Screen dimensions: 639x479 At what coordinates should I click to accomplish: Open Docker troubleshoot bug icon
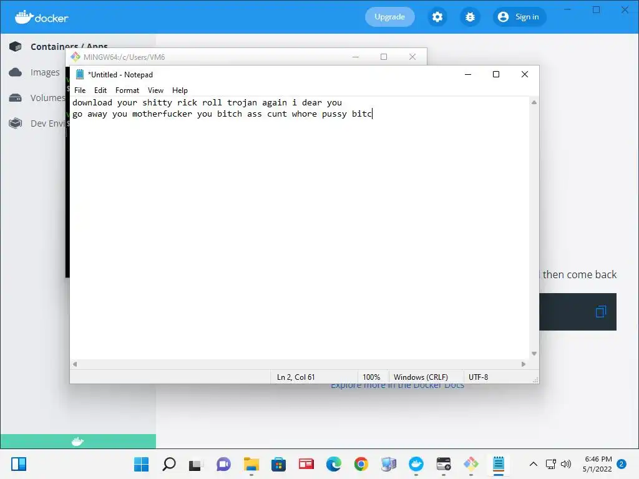(x=470, y=17)
